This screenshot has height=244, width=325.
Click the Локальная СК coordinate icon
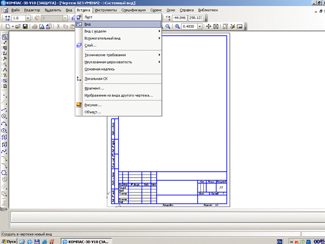(79, 79)
